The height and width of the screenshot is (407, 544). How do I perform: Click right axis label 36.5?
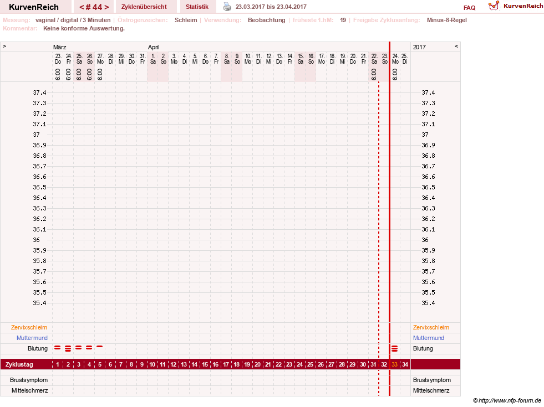pyautogui.click(x=428, y=187)
